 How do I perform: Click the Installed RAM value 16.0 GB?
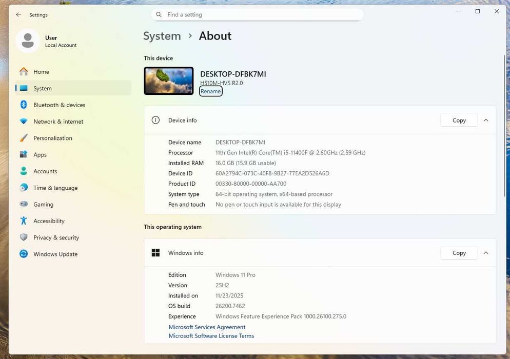[x=246, y=163]
